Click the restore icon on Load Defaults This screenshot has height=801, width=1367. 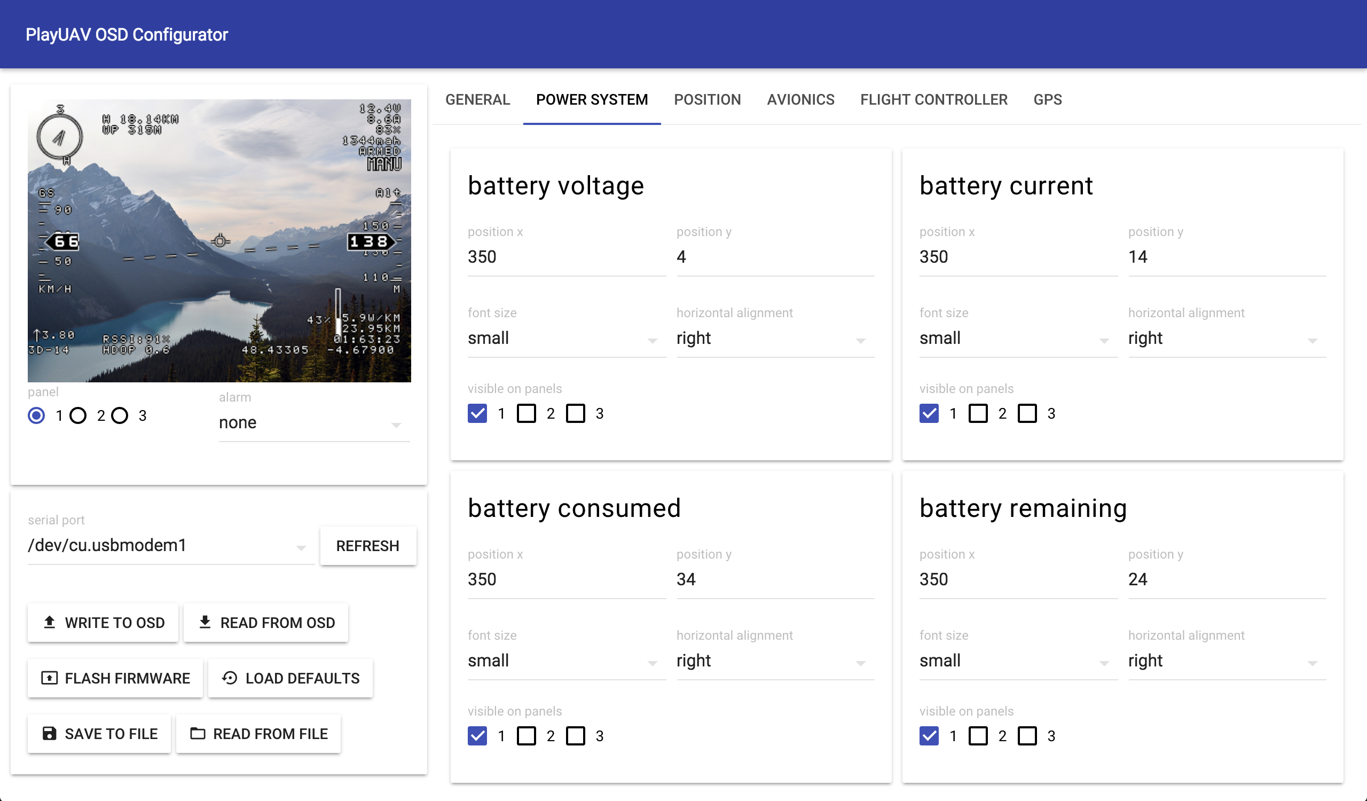(230, 678)
